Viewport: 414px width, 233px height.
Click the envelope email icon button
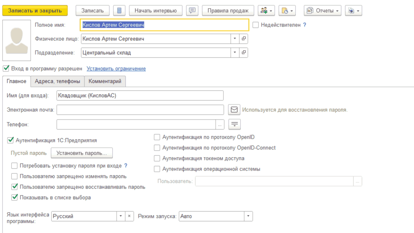coord(234,110)
